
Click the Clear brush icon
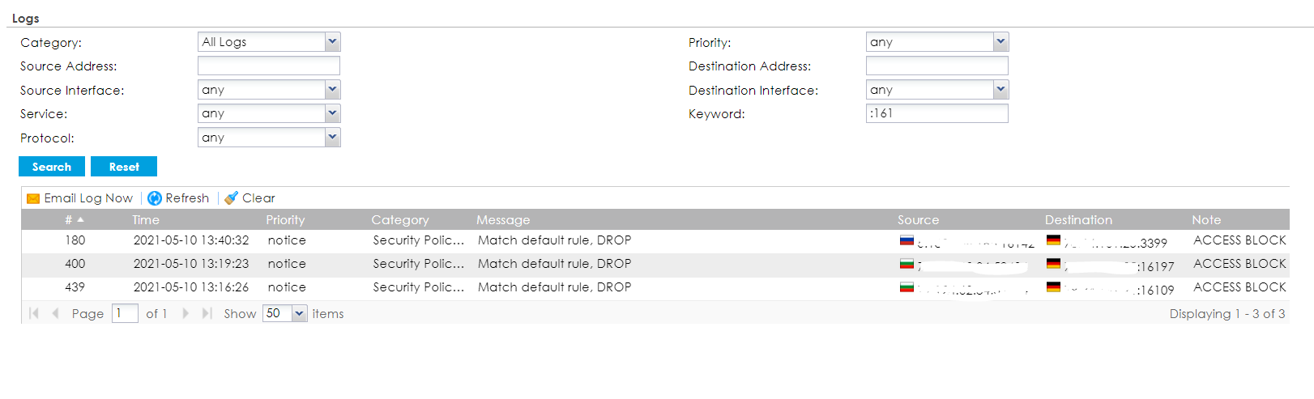click(231, 198)
